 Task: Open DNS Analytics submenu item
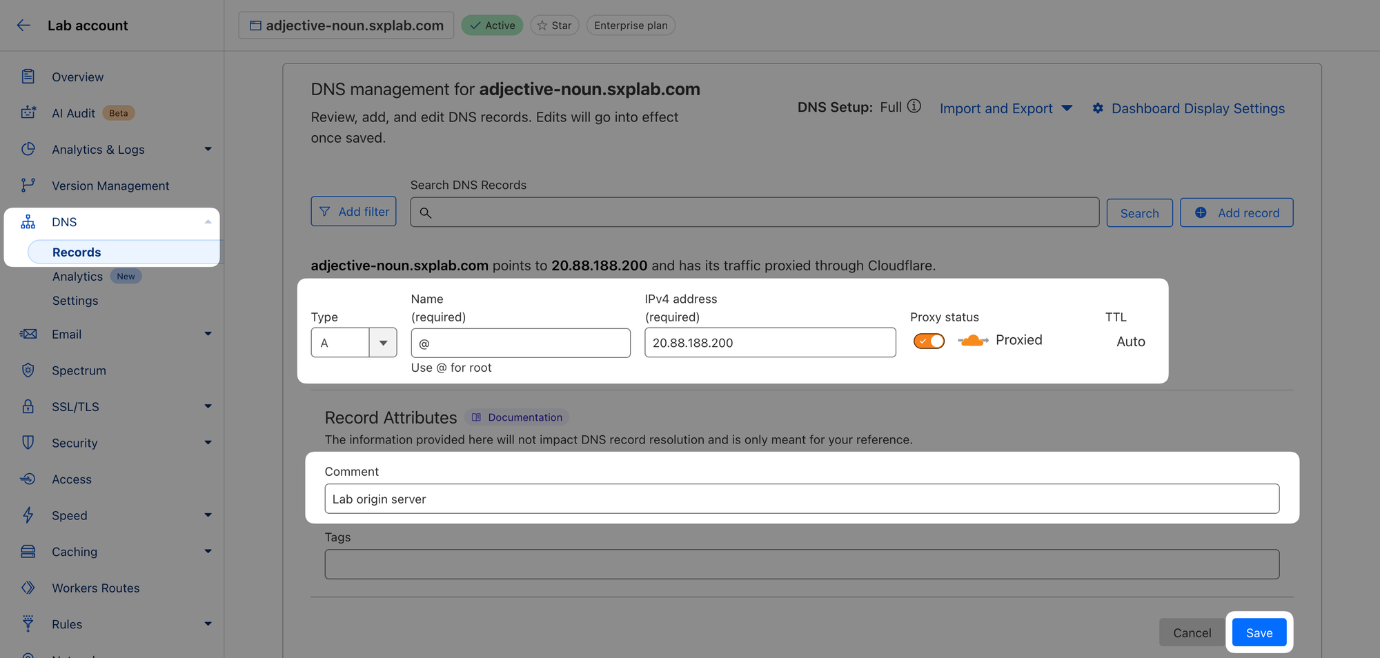77,277
